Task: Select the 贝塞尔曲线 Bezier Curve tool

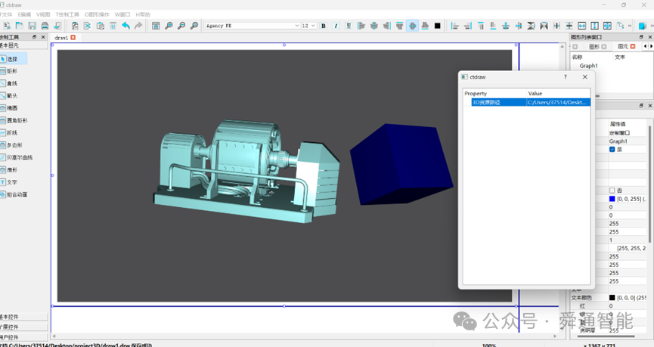Action: (x=17, y=158)
